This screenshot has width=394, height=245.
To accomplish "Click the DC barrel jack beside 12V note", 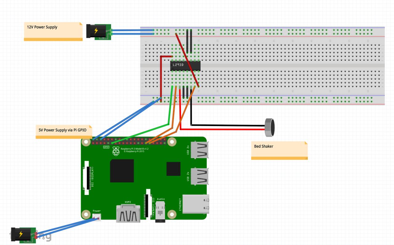I will 99,32.
